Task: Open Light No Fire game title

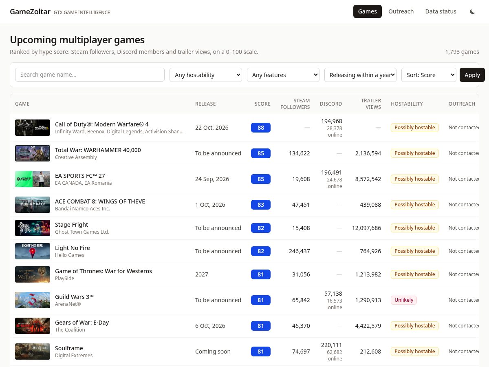Action: (x=73, y=248)
